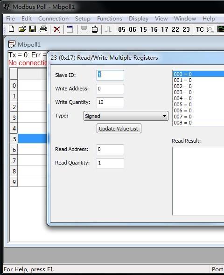Click the Write Quantity input field
Image resolution: width=224 pixels, height=275 pixels.
(110, 103)
